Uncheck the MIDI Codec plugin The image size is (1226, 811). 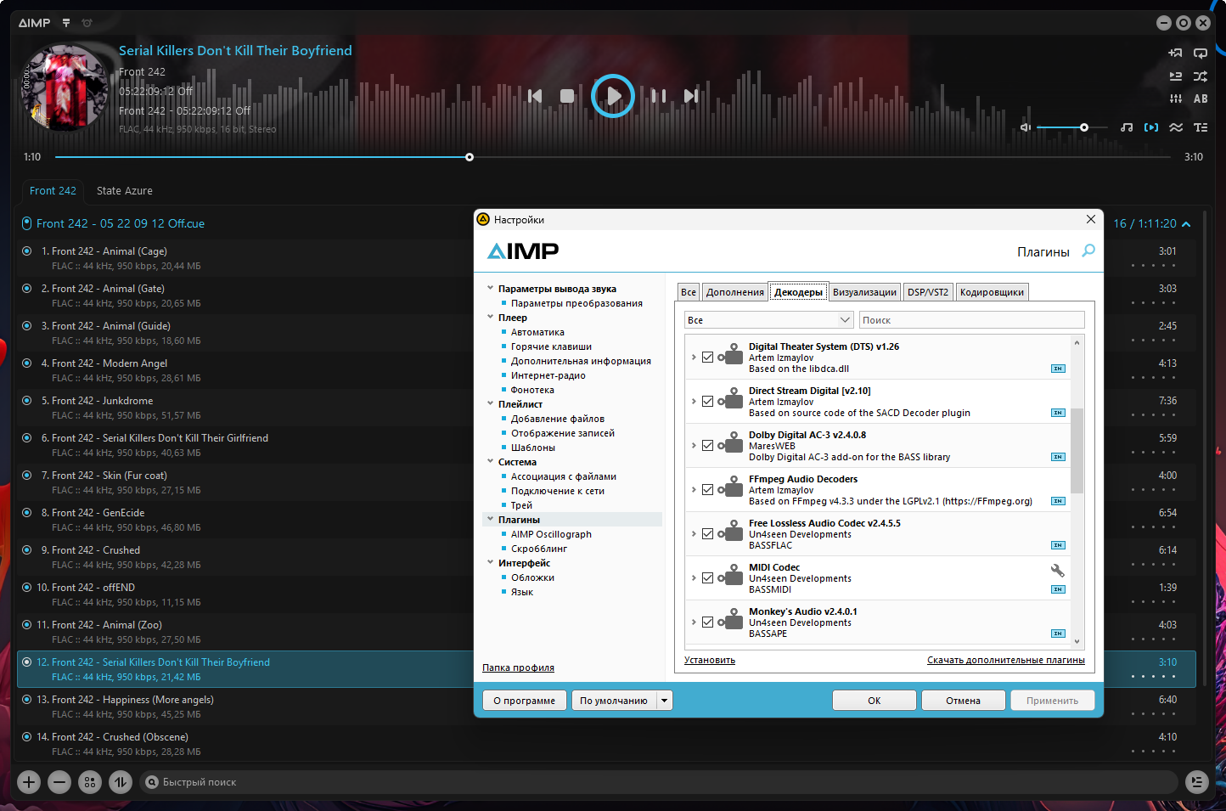coord(707,578)
